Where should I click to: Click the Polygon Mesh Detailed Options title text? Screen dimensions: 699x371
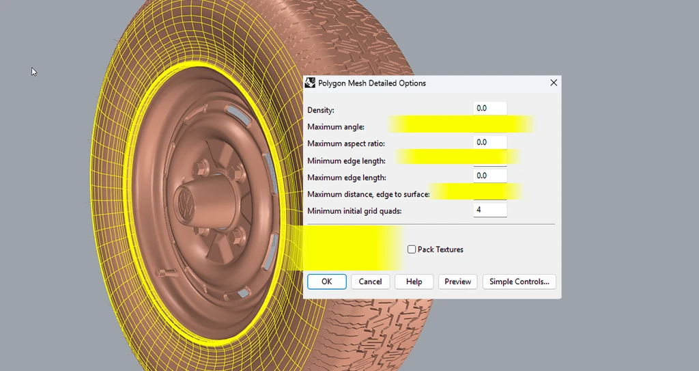pos(372,83)
